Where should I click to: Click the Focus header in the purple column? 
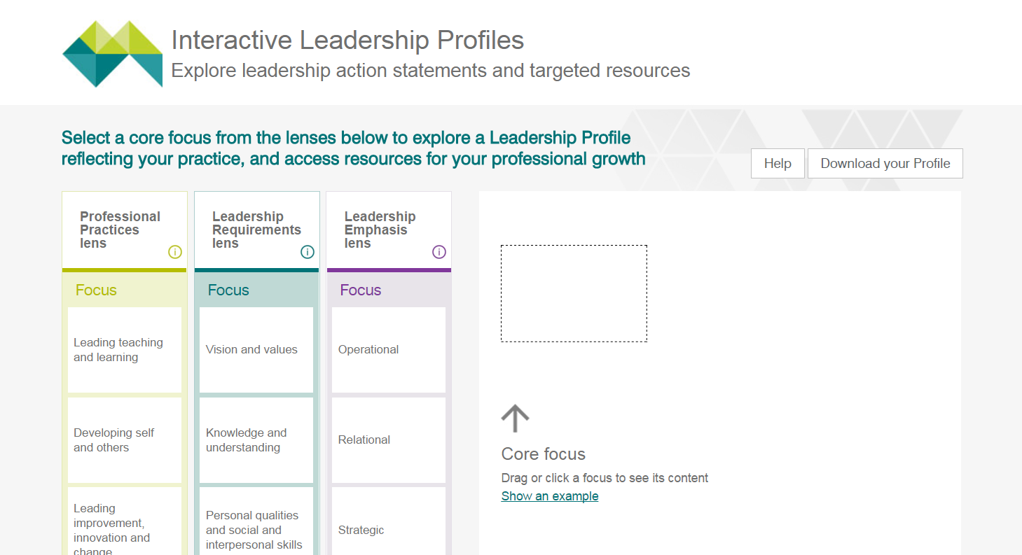click(x=360, y=290)
